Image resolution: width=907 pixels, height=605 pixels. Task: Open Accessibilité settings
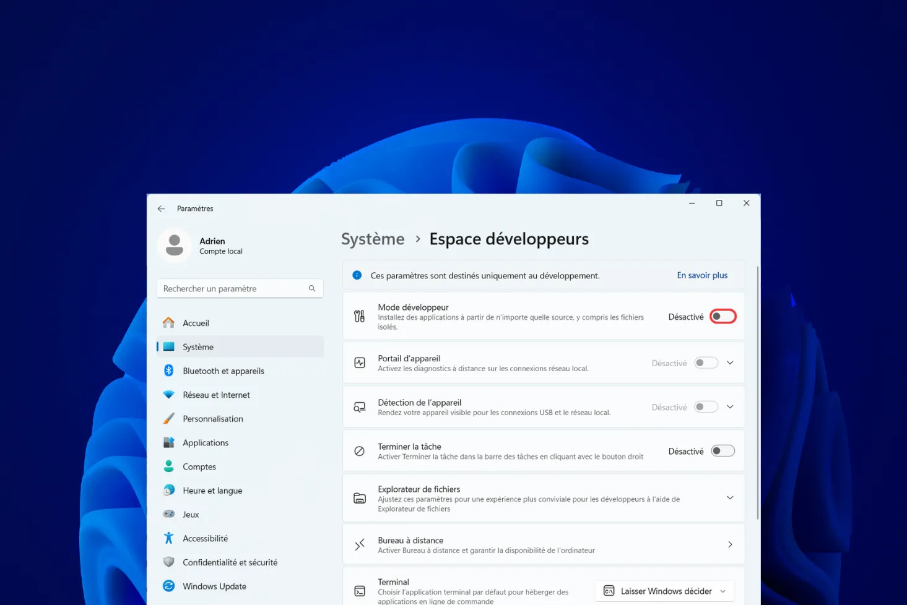point(240,538)
